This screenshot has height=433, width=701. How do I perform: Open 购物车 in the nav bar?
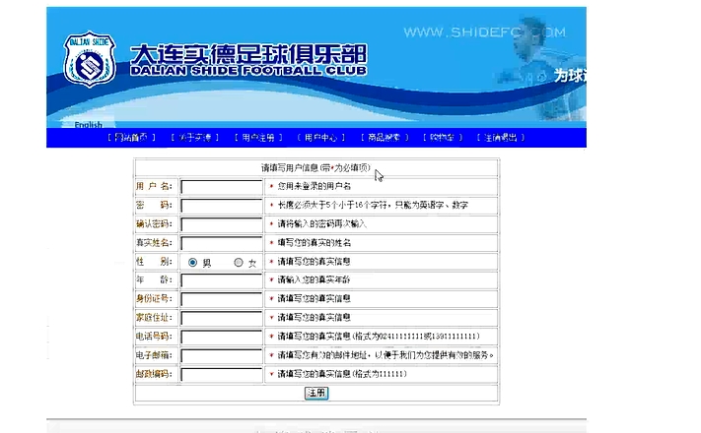[443, 138]
